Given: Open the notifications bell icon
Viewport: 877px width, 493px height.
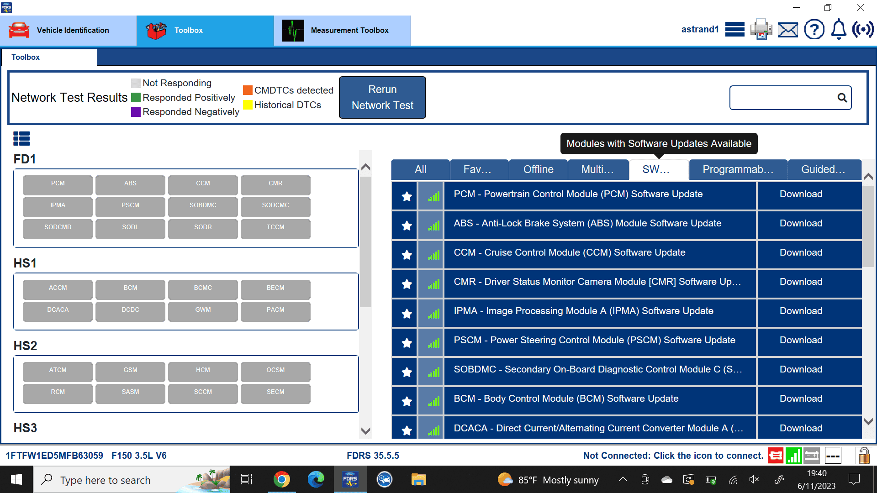Looking at the screenshot, I should (839, 30).
